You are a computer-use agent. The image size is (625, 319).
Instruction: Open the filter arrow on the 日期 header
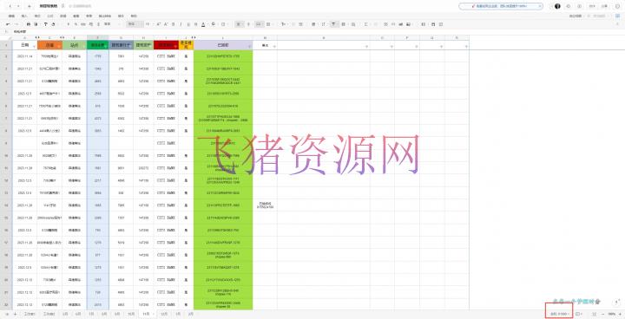coord(35,47)
